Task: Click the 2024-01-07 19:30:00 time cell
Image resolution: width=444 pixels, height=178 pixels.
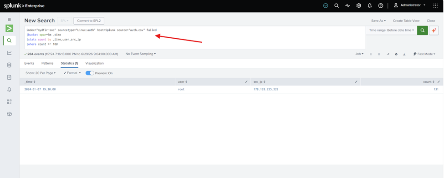Action: pyautogui.click(x=40, y=89)
